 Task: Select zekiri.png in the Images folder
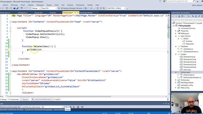[x=187, y=70]
